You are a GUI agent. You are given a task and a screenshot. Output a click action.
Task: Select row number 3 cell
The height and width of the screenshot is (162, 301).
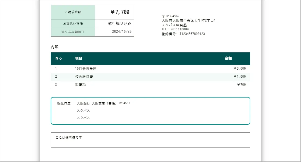point(56,85)
